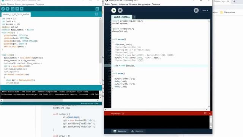
Task: Click 'void loop() {' in the Arduino code
Action: pyautogui.click(x=9, y=55)
